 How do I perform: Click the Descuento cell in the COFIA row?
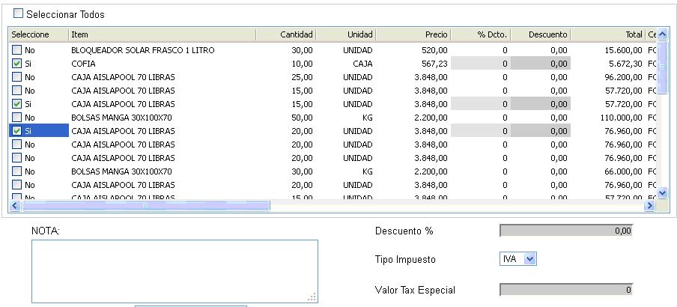pyautogui.click(x=541, y=64)
